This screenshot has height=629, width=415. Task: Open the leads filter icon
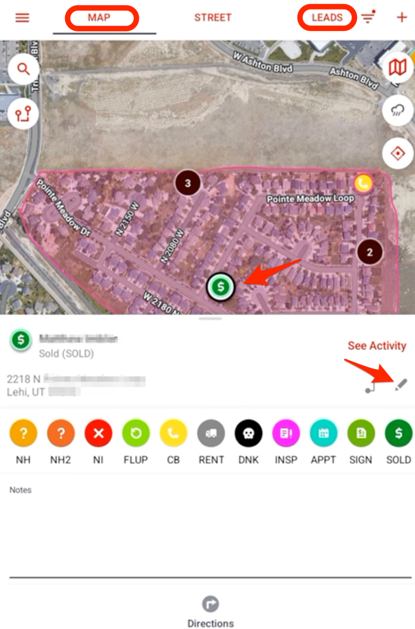click(369, 17)
